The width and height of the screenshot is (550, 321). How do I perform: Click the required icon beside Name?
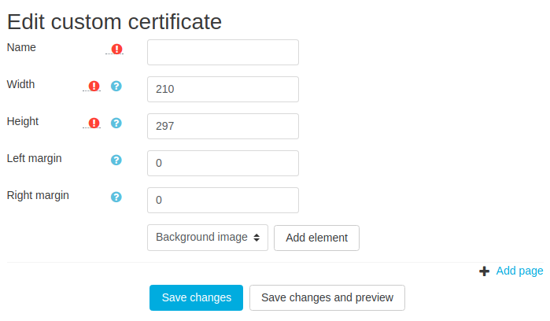coord(116,49)
